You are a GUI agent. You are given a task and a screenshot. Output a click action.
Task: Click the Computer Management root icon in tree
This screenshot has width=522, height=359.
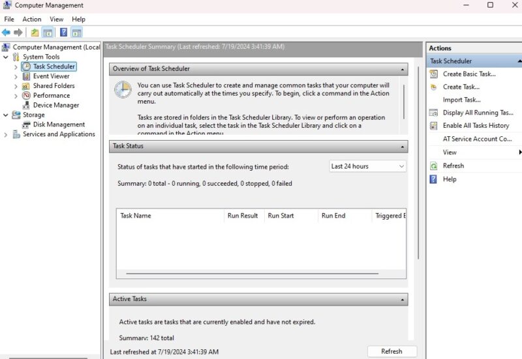(x=6, y=47)
